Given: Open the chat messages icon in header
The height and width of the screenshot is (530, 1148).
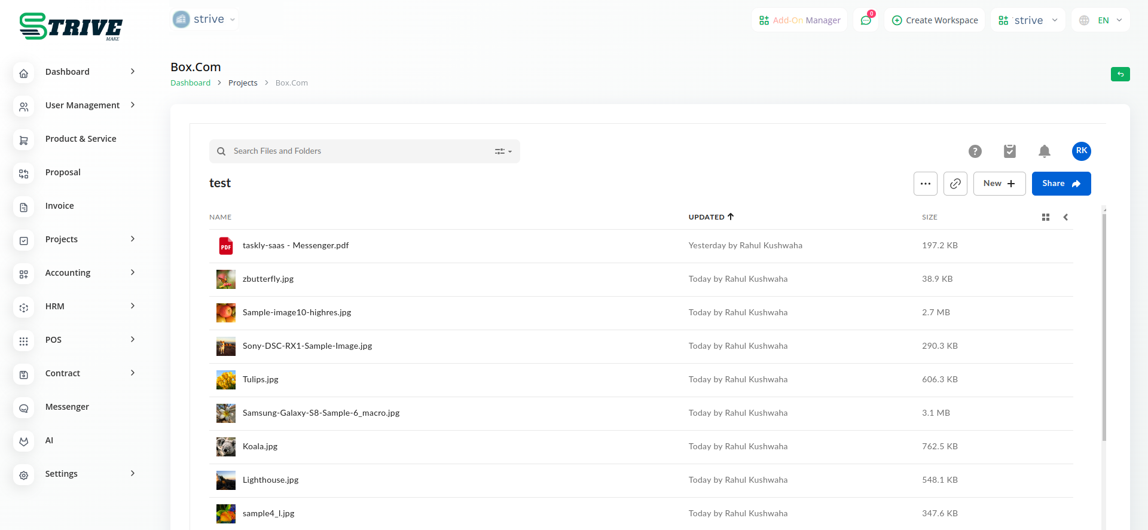Looking at the screenshot, I should pyautogui.click(x=866, y=20).
